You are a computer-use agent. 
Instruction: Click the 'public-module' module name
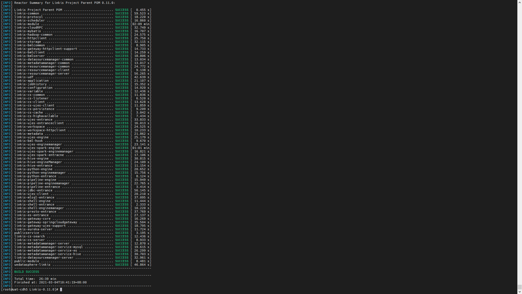[27, 261]
